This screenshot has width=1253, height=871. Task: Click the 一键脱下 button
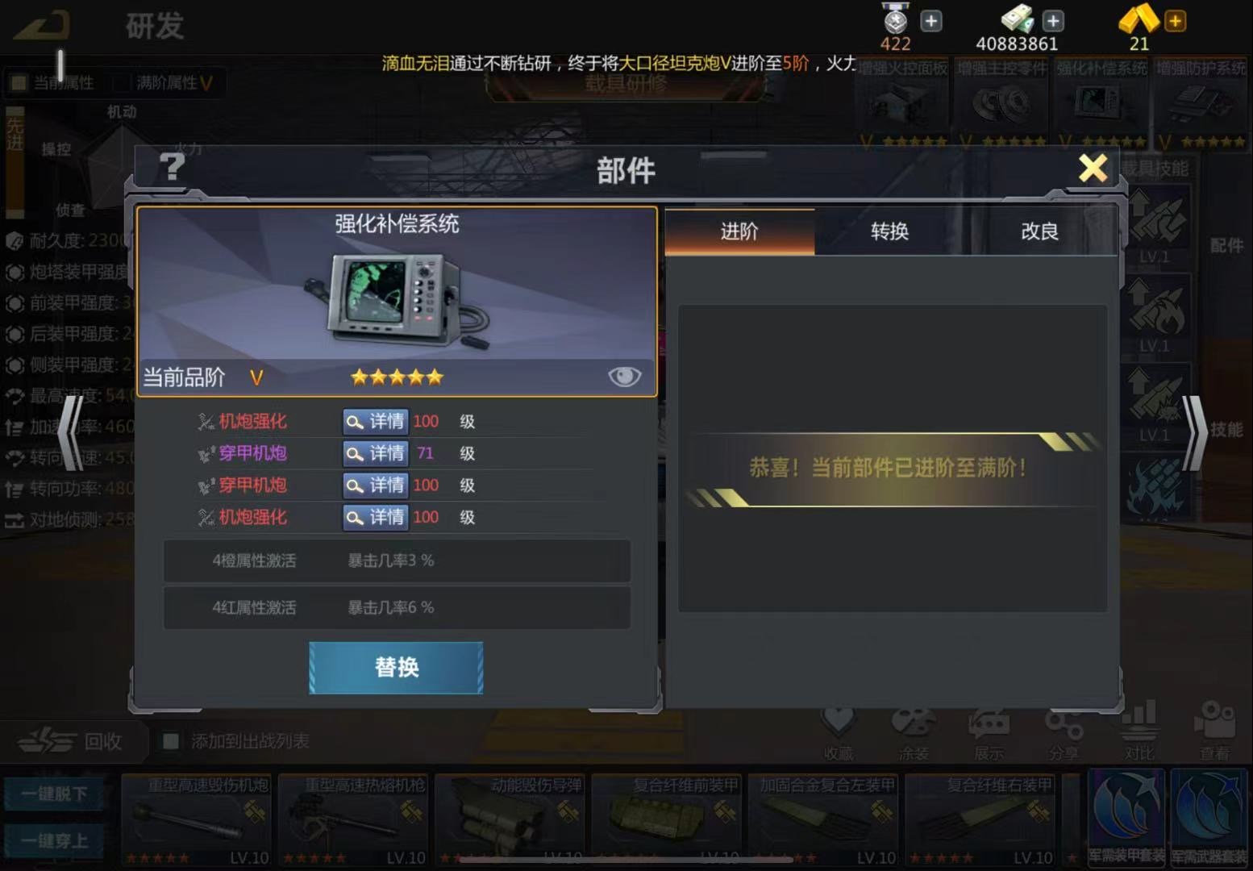[x=55, y=794]
